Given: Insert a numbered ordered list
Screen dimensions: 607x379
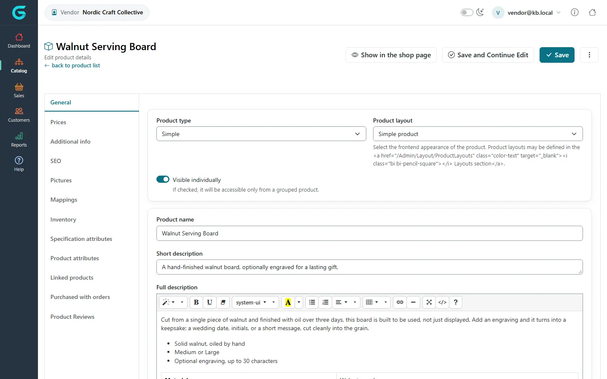Looking at the screenshot, I should (325, 302).
